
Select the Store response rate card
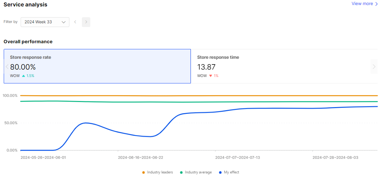coord(97,66)
